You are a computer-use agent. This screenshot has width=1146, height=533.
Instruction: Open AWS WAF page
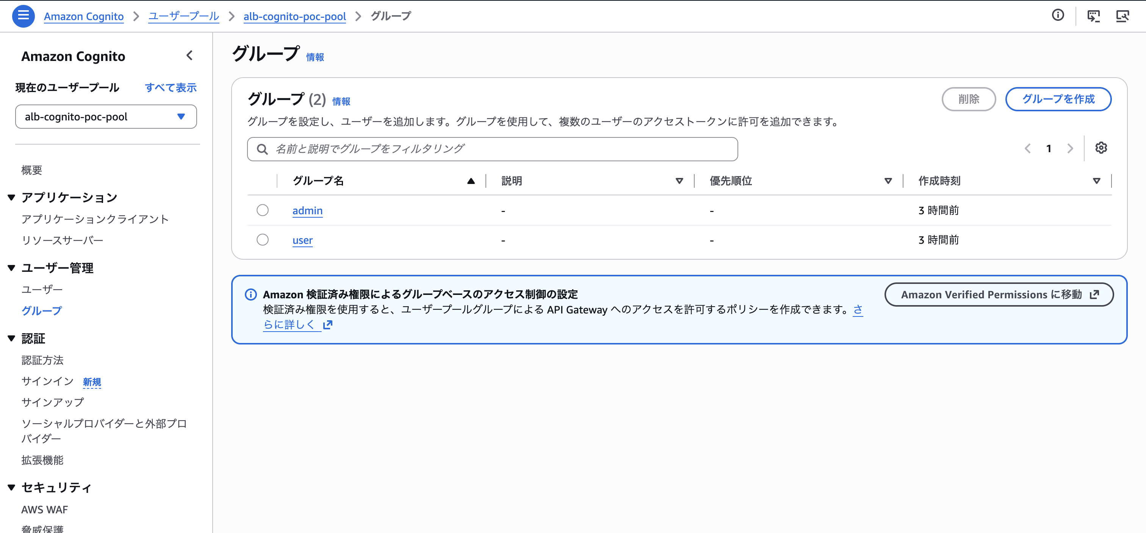pyautogui.click(x=44, y=510)
